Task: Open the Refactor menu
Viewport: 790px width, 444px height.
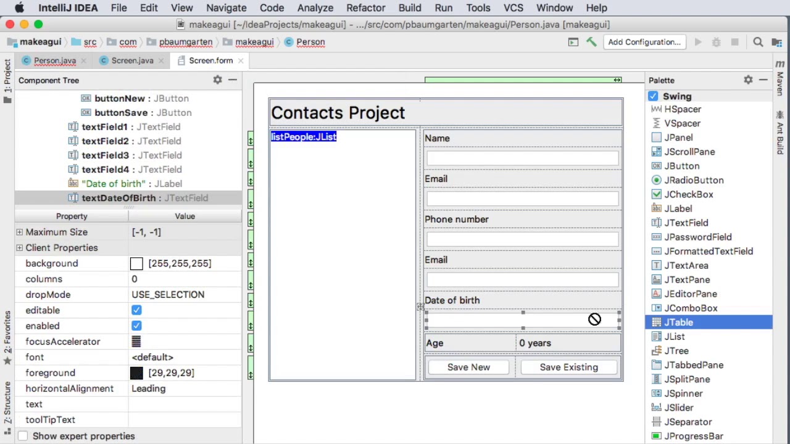Action: click(x=365, y=8)
